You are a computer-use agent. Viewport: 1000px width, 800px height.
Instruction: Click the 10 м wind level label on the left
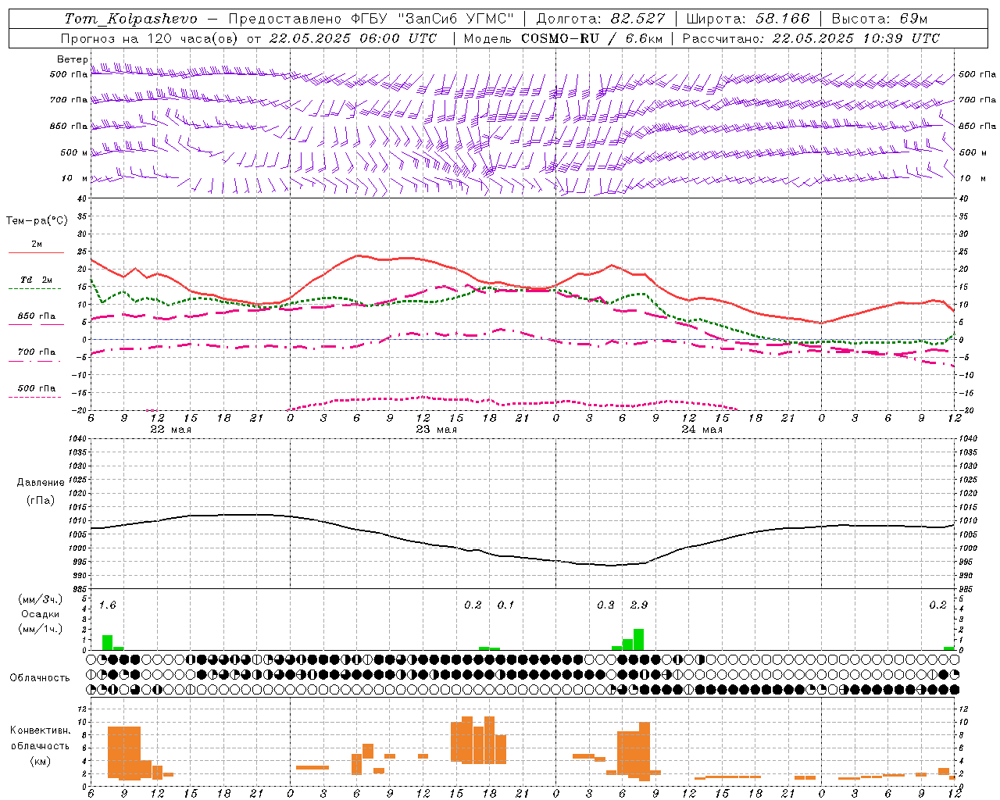(x=75, y=178)
